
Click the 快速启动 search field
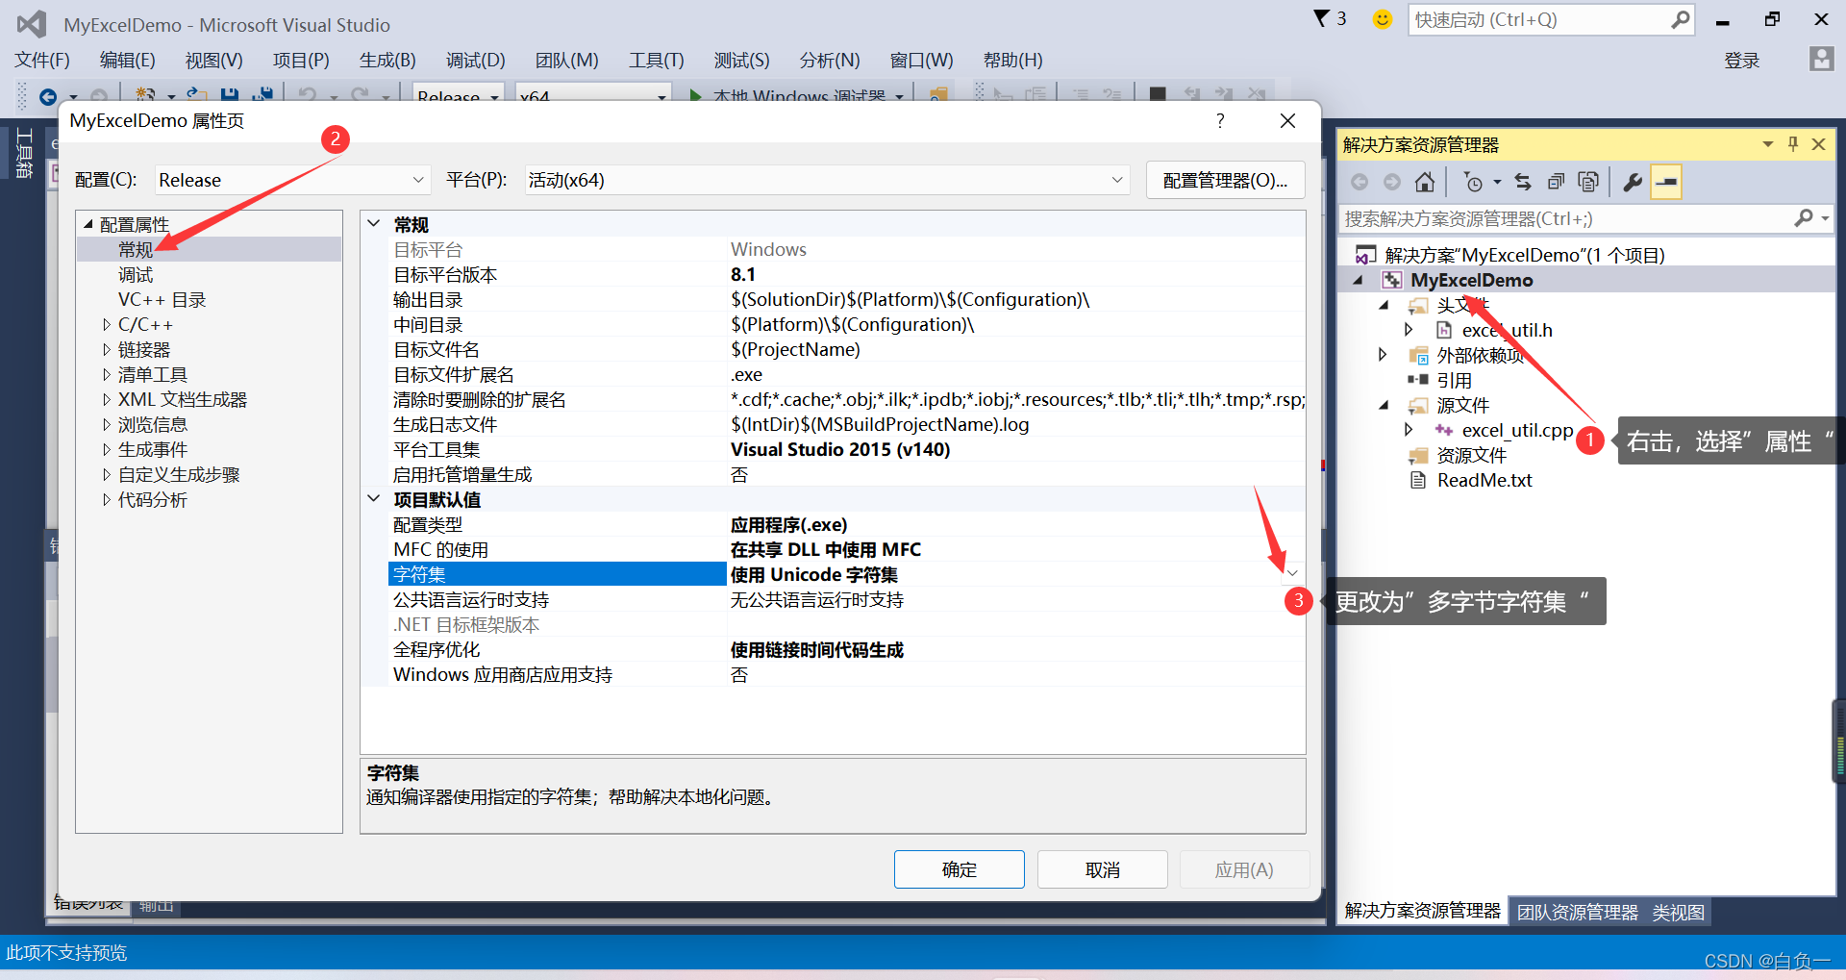click(1551, 19)
